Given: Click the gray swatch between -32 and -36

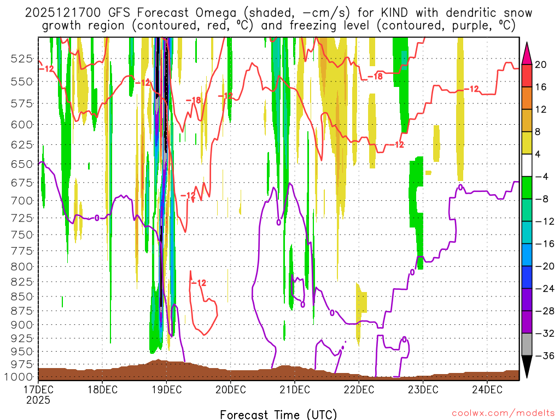Looking at the screenshot, I should (527, 345).
